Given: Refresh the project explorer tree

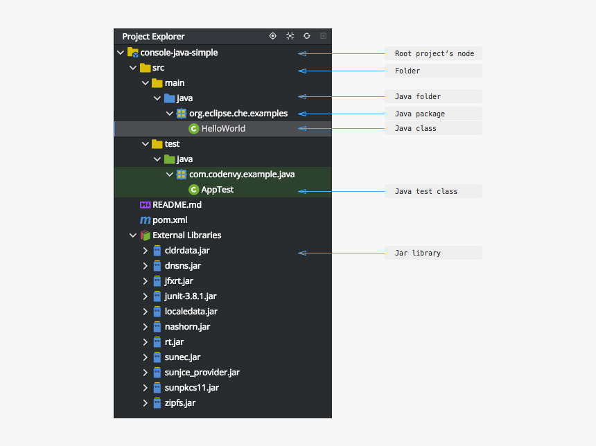Looking at the screenshot, I should point(307,36).
